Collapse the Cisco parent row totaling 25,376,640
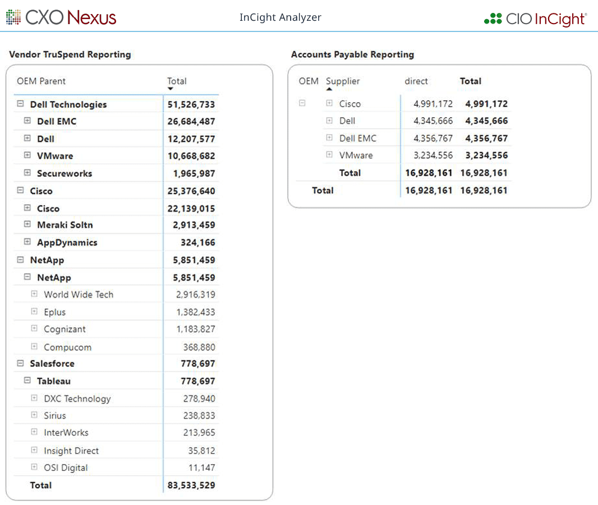The image size is (598, 505). coord(20,190)
